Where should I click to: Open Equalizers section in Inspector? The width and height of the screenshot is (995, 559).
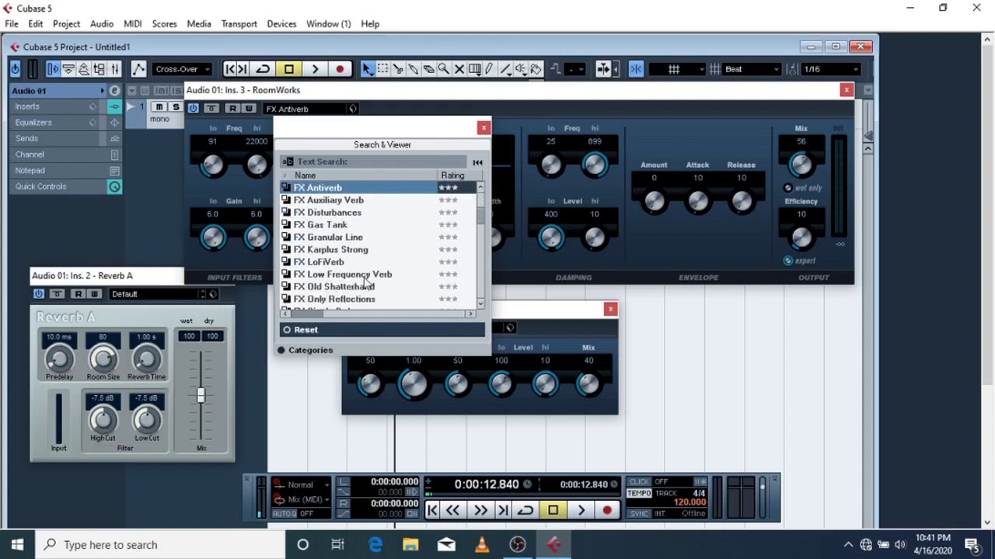33,123
